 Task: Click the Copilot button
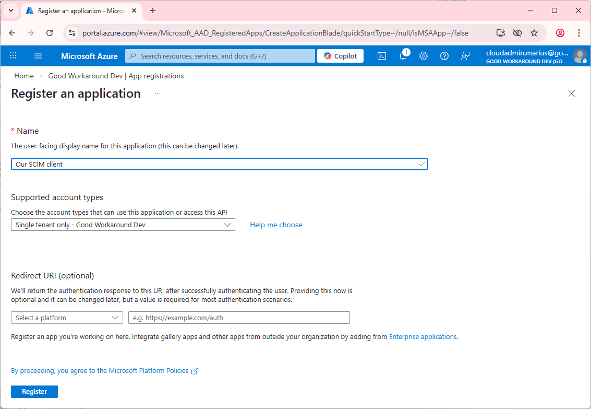[340, 56]
